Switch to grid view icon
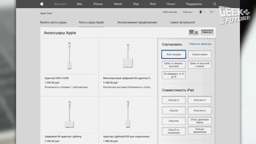This screenshot has height=144, width=256. (x=191, y=32)
